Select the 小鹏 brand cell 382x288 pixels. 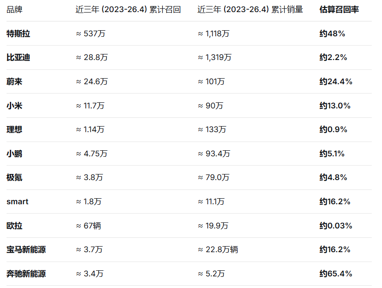14,154
